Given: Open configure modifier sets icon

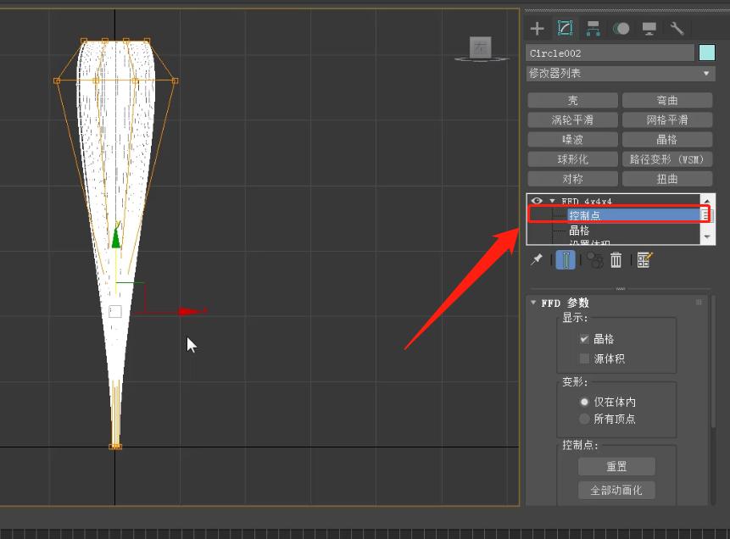Looking at the screenshot, I should point(644,260).
